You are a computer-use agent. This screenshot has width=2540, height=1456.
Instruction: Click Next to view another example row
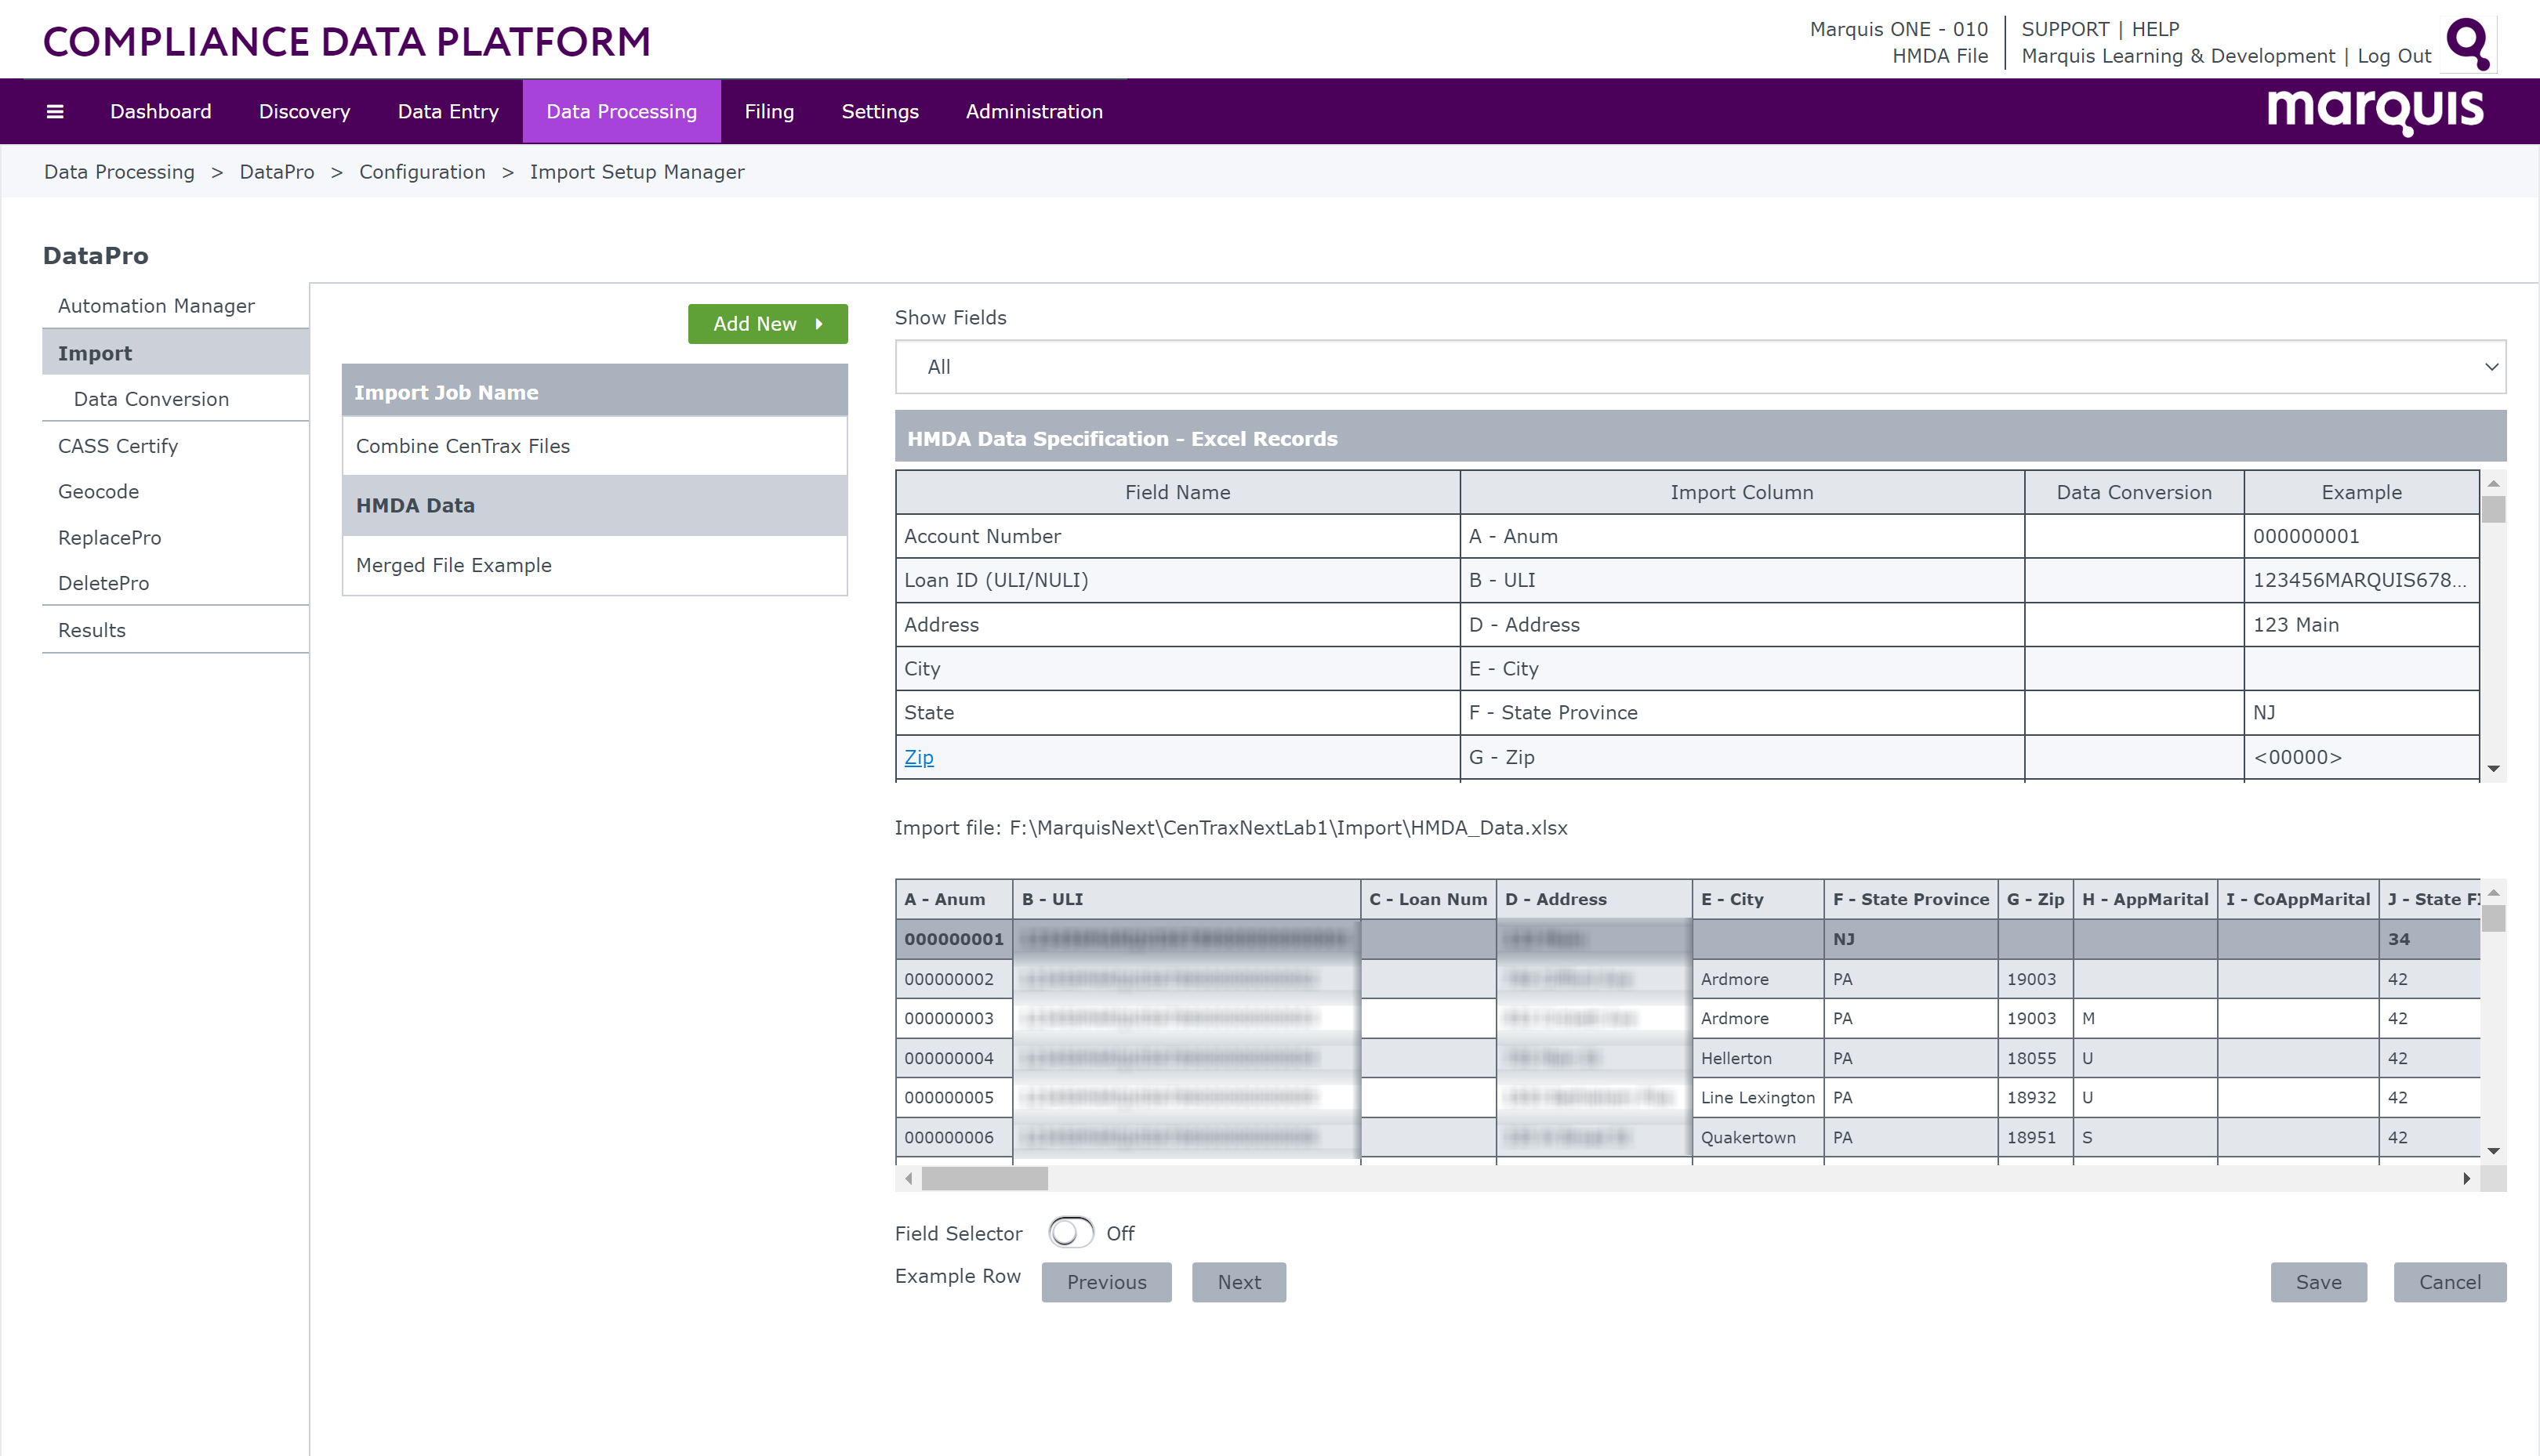point(1239,1282)
